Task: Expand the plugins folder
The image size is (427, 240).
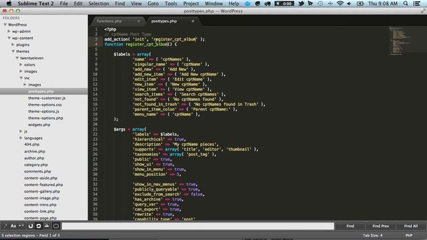Action: coord(13,45)
